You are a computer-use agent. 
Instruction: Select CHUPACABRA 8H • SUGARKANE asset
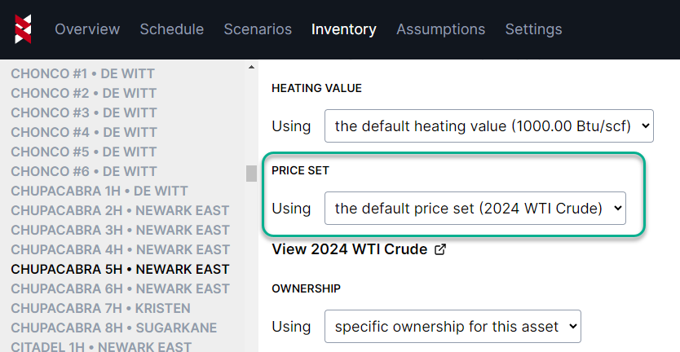coord(114,328)
